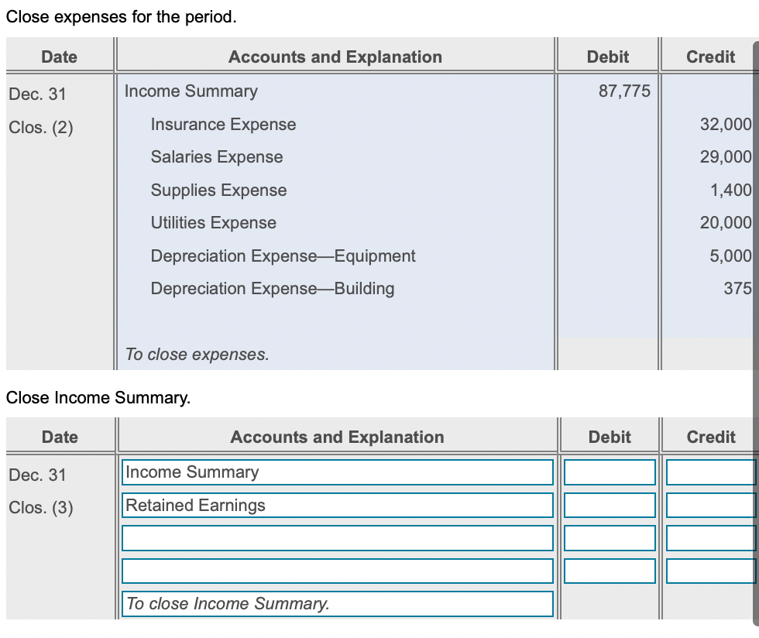The width and height of the screenshot is (759, 638).
Task: Select the Debit field on Retained Earnings row
Action: [x=609, y=505]
